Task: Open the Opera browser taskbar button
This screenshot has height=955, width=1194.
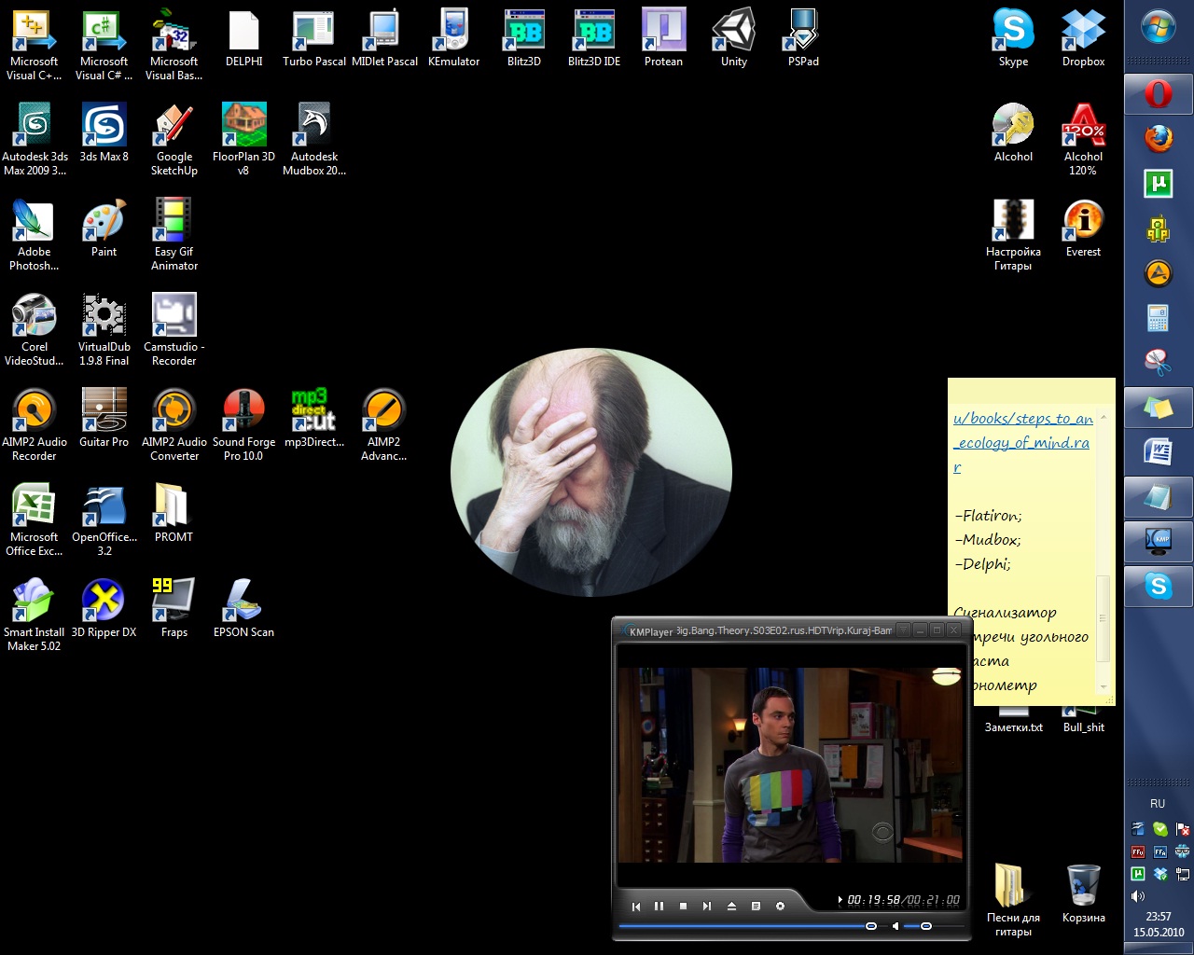Action: pos(1159,94)
